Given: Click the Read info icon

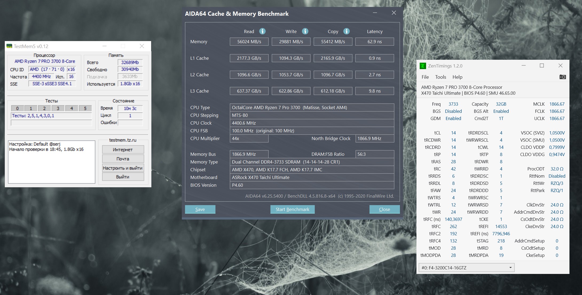Looking at the screenshot, I should 262,31.
